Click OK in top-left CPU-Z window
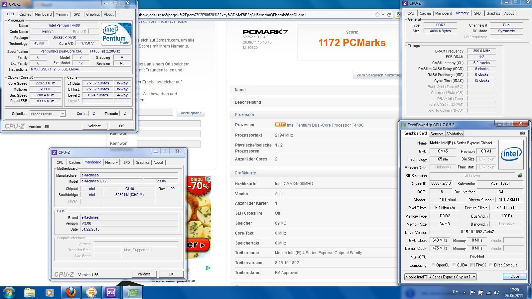 coord(122,126)
